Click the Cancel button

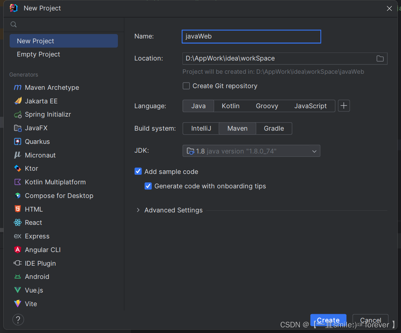[371, 320]
